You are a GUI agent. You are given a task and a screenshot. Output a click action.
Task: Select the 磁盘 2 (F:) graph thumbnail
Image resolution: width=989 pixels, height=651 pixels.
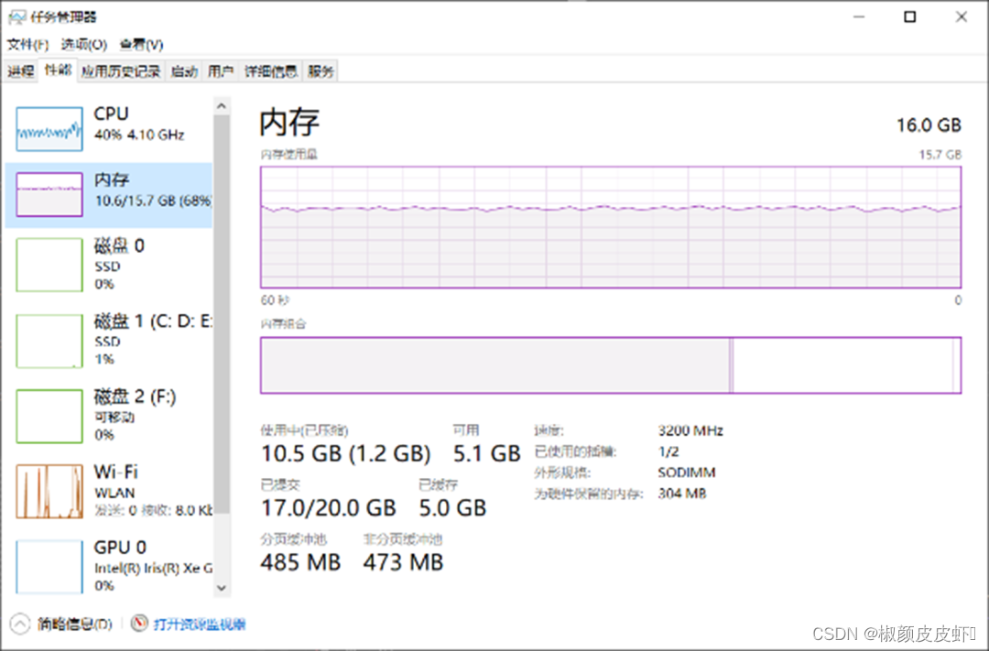point(49,417)
